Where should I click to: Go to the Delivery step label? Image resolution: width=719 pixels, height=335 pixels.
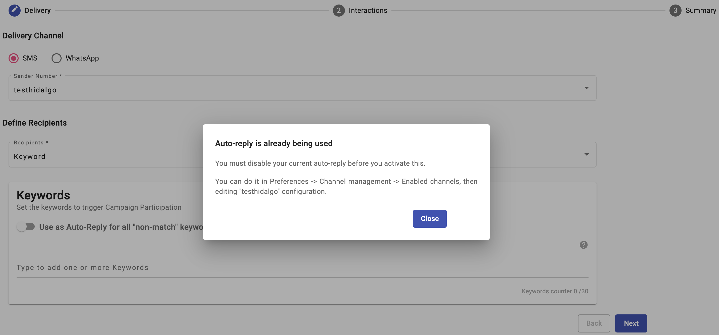[x=37, y=10]
